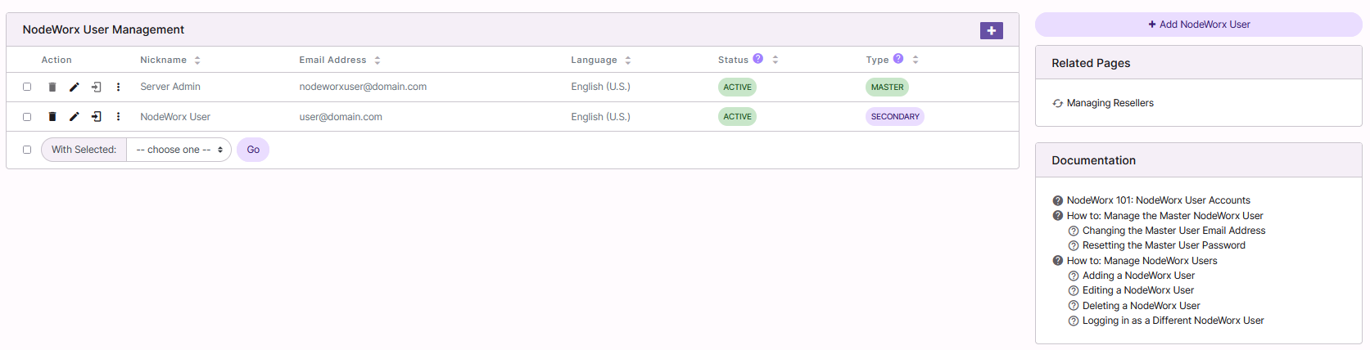Open Logging in as a Different NodeWorx User doc
The width and height of the screenshot is (1370, 350).
1173,321
